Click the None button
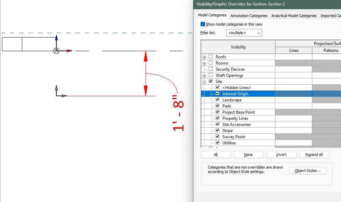The width and height of the screenshot is (341, 202). point(248,154)
